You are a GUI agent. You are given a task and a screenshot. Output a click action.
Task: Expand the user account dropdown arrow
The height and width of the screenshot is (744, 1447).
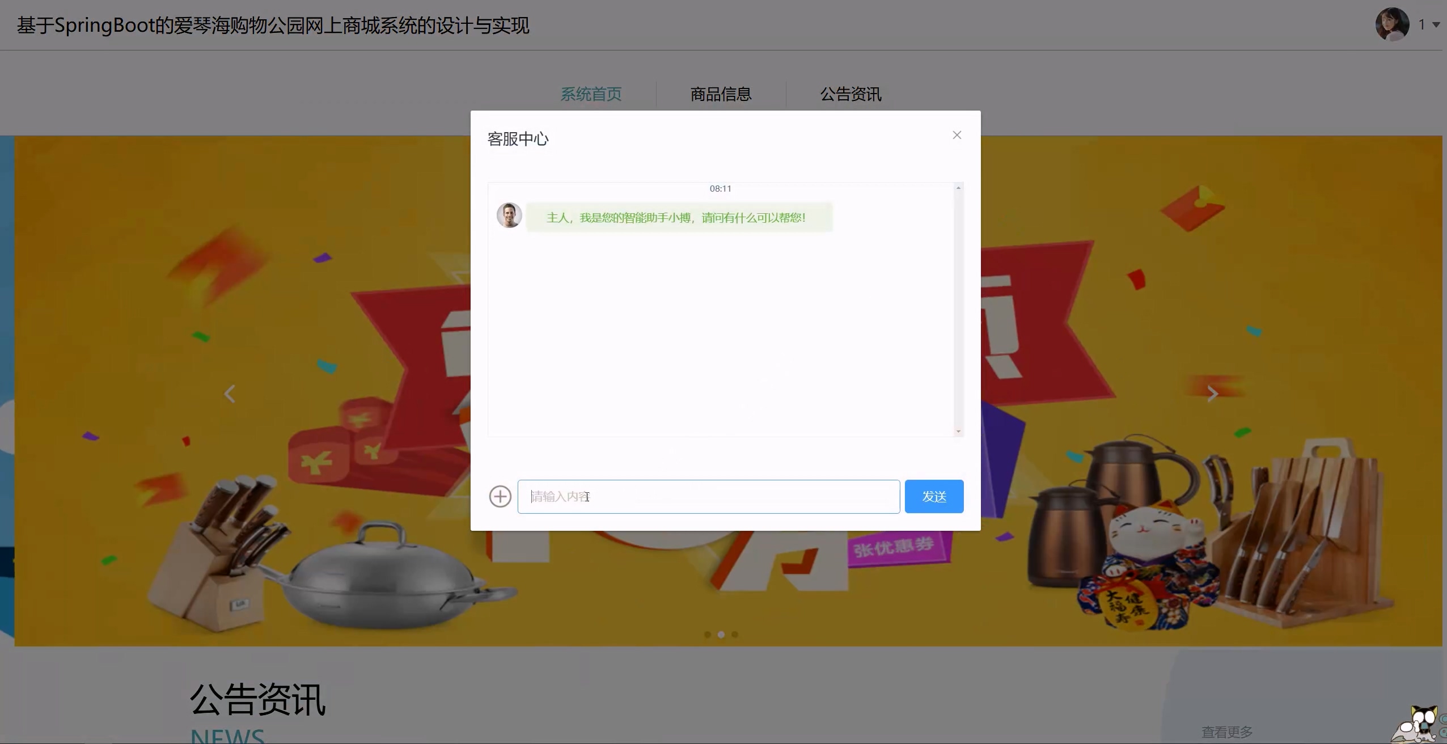(1436, 25)
